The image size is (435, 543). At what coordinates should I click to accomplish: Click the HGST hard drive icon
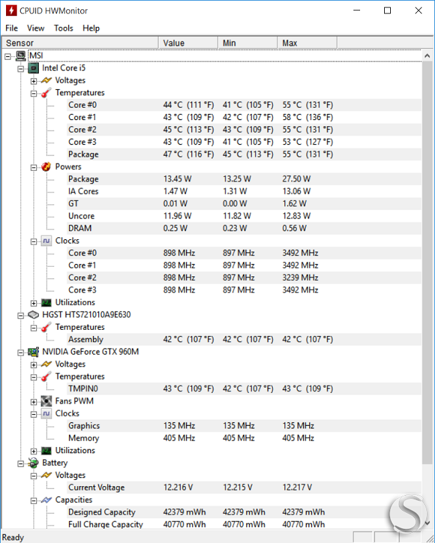coord(33,315)
